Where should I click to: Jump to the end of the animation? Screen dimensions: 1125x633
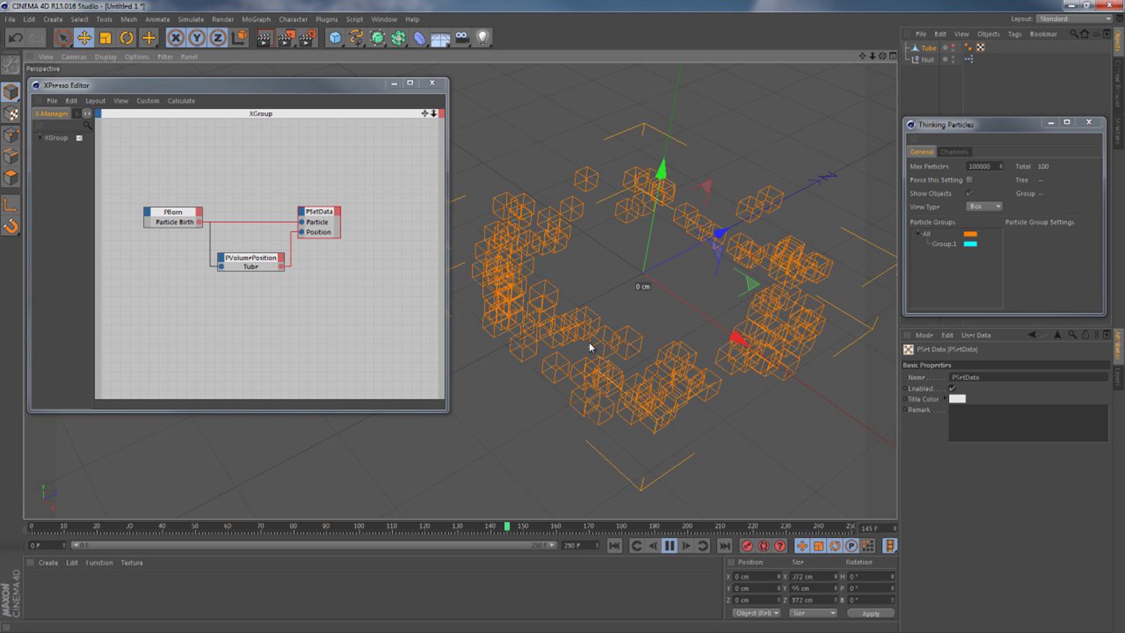click(x=724, y=546)
